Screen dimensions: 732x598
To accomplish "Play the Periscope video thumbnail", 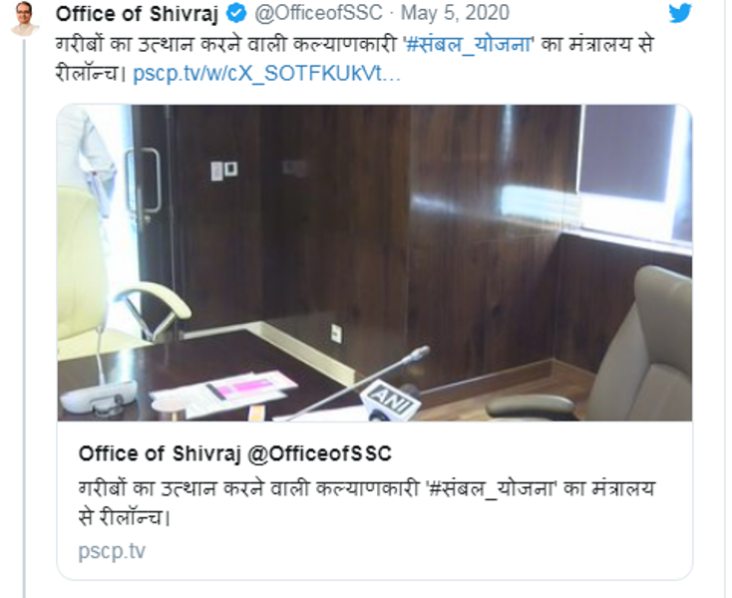I will click(374, 262).
